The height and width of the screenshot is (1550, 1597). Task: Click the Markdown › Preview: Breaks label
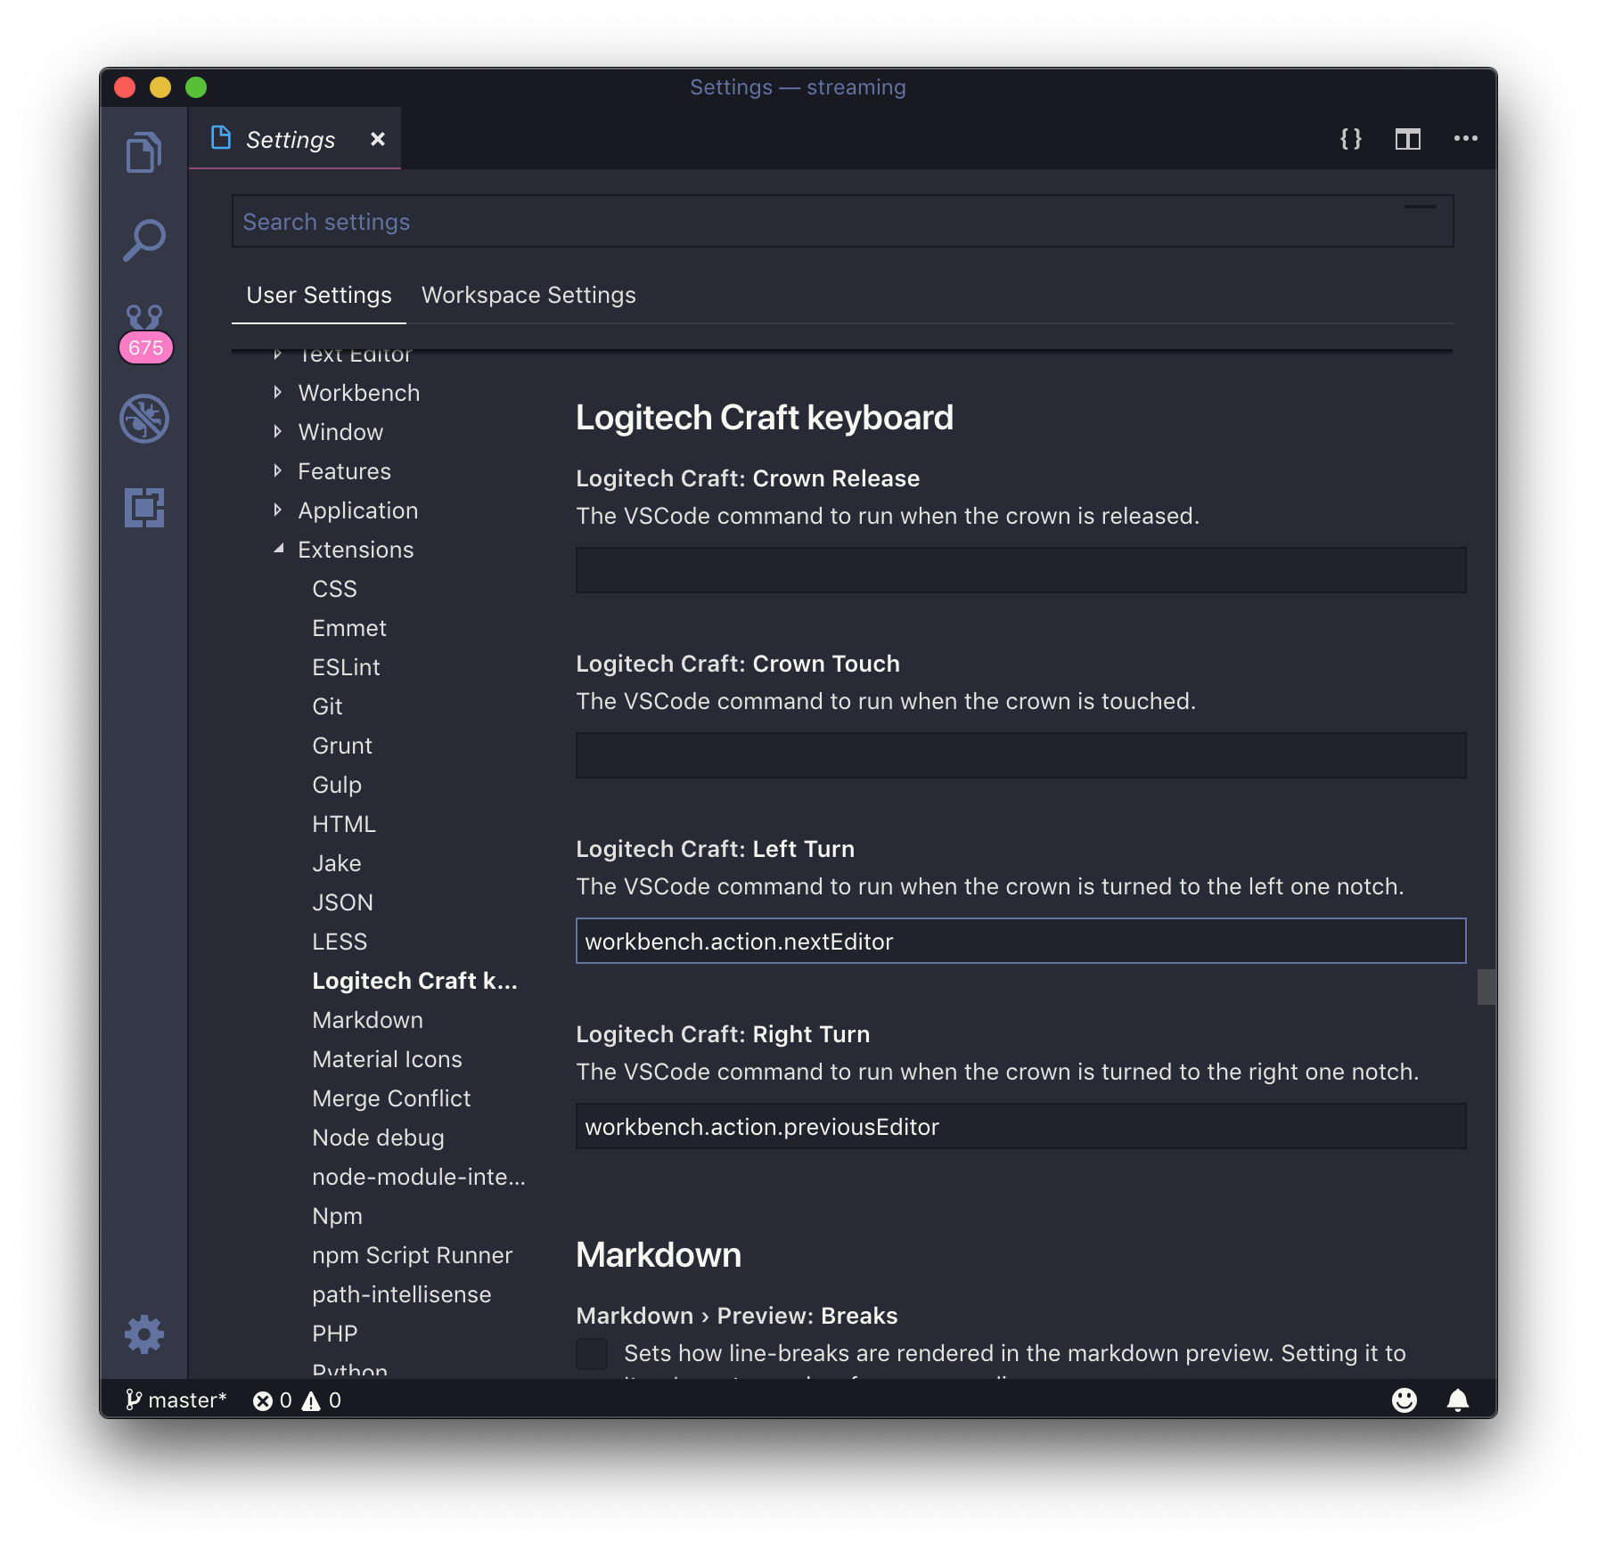pyautogui.click(x=737, y=1316)
